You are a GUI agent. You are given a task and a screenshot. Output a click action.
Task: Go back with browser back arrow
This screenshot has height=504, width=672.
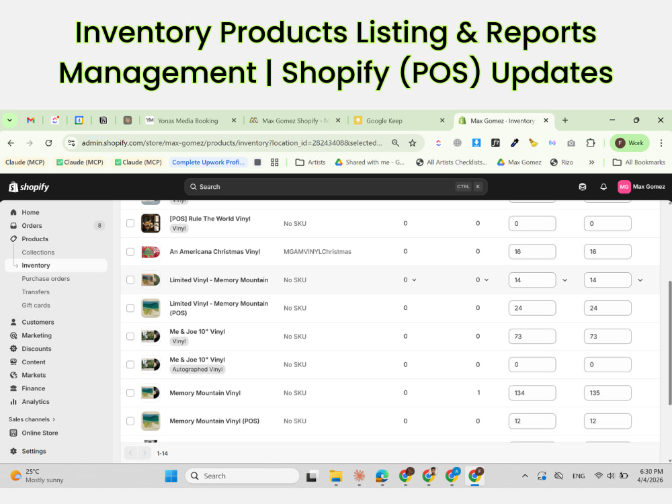(x=11, y=143)
